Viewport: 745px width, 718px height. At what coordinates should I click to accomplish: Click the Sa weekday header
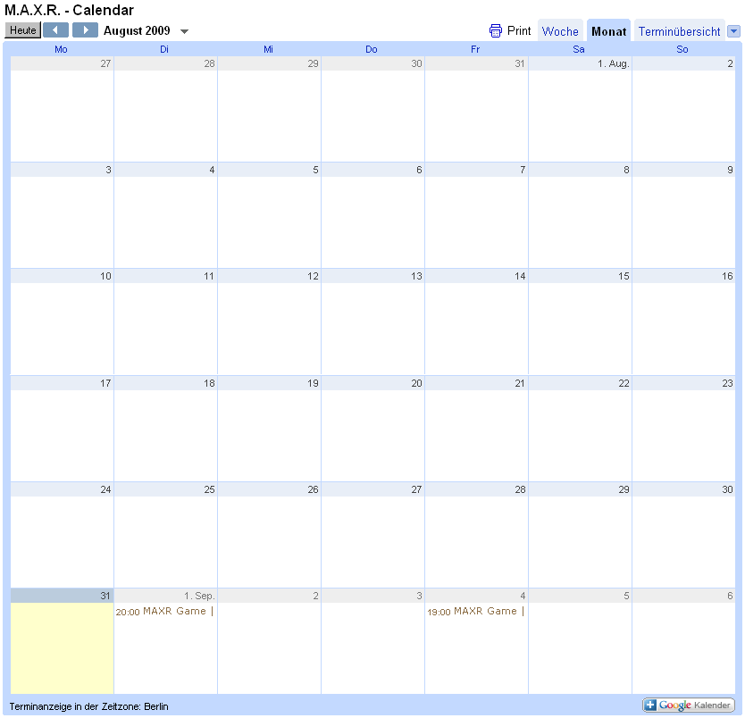pyautogui.click(x=579, y=49)
